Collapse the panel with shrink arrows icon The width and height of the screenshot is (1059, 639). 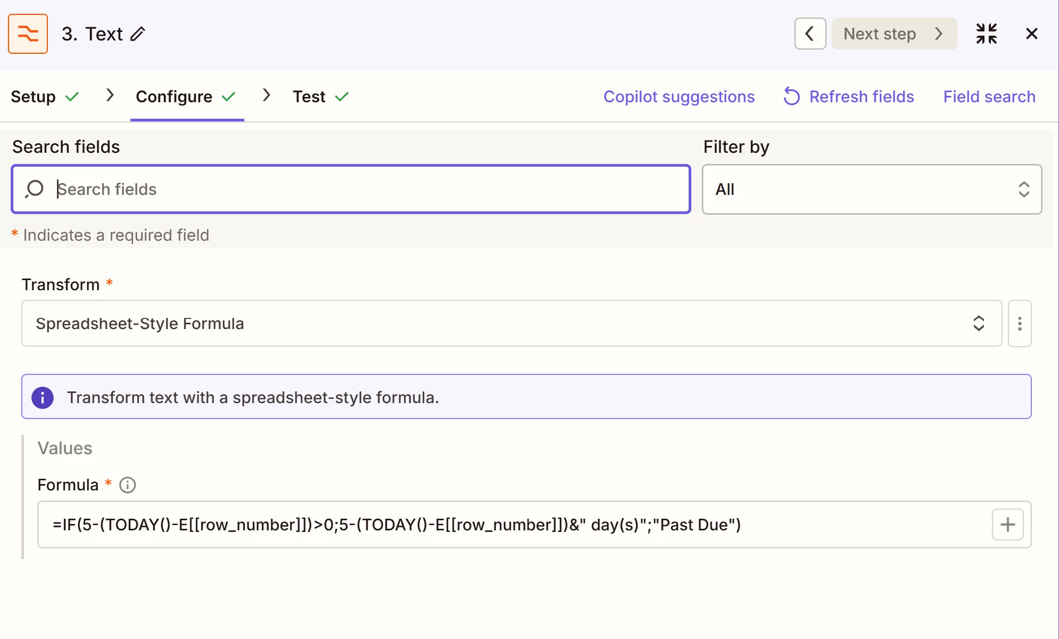point(986,34)
